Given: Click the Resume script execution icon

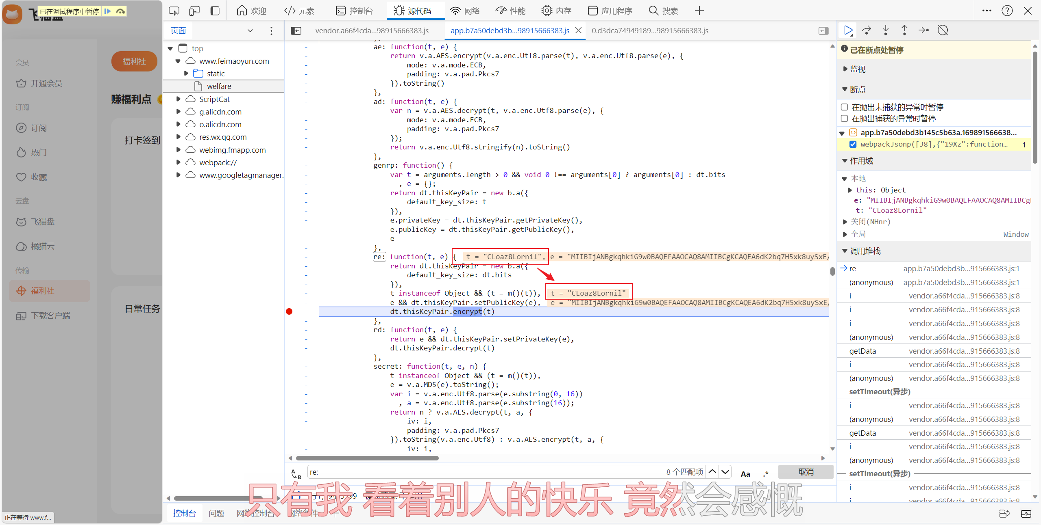Looking at the screenshot, I should 848,30.
